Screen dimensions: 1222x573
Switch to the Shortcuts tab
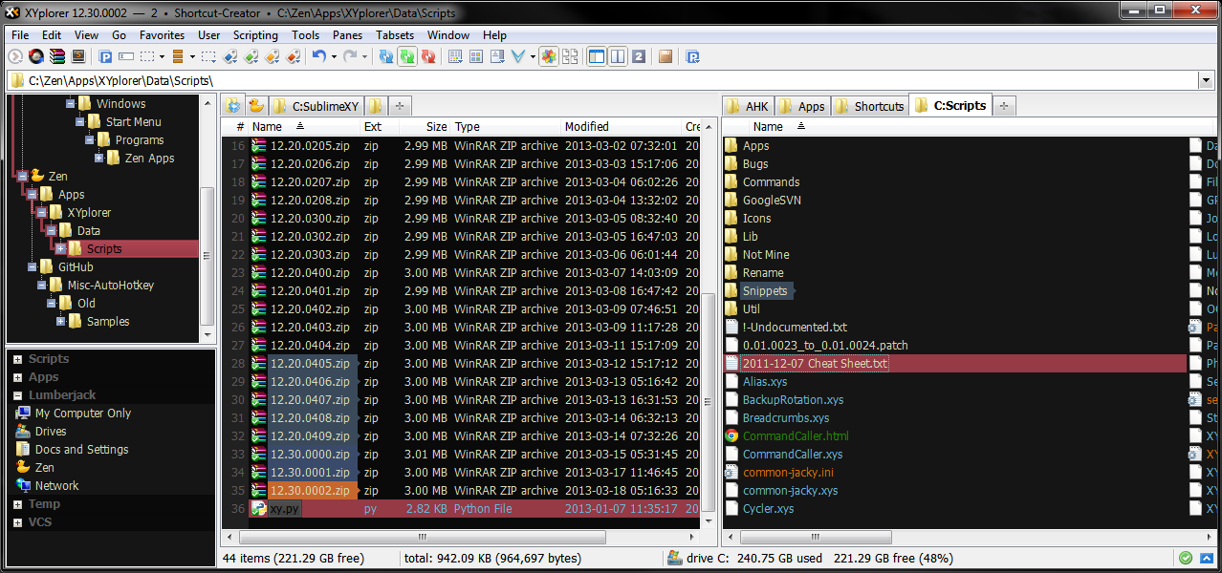tap(869, 106)
